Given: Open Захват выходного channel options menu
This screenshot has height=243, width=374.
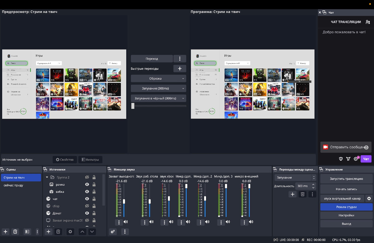Looking at the screenshot, I should point(119,222).
